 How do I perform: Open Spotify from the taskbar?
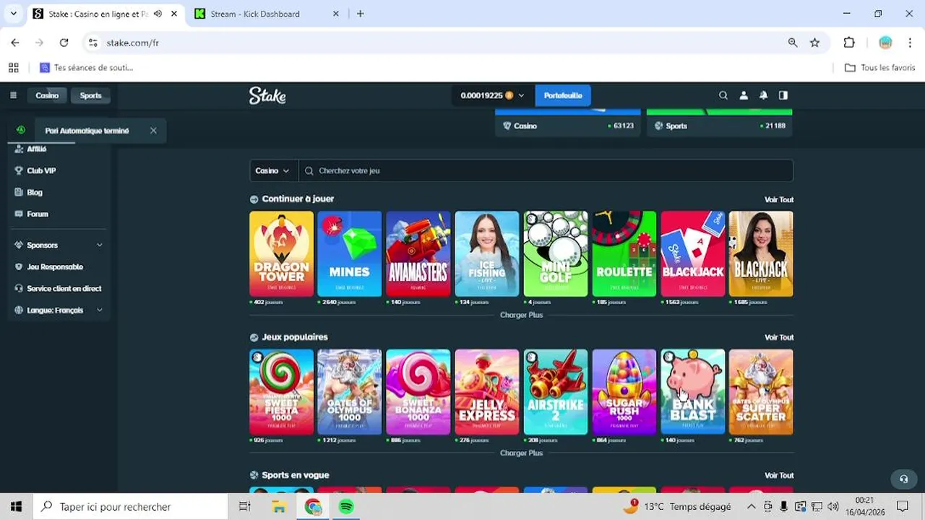[346, 507]
